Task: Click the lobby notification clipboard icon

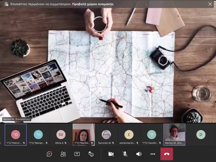Action: coord(6,4)
